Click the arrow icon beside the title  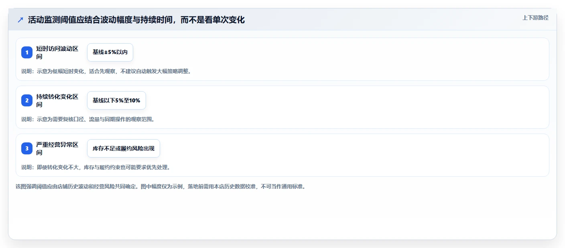[20, 20]
